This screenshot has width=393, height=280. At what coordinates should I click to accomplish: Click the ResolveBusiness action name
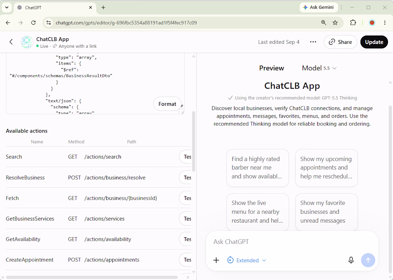[x=25, y=178]
